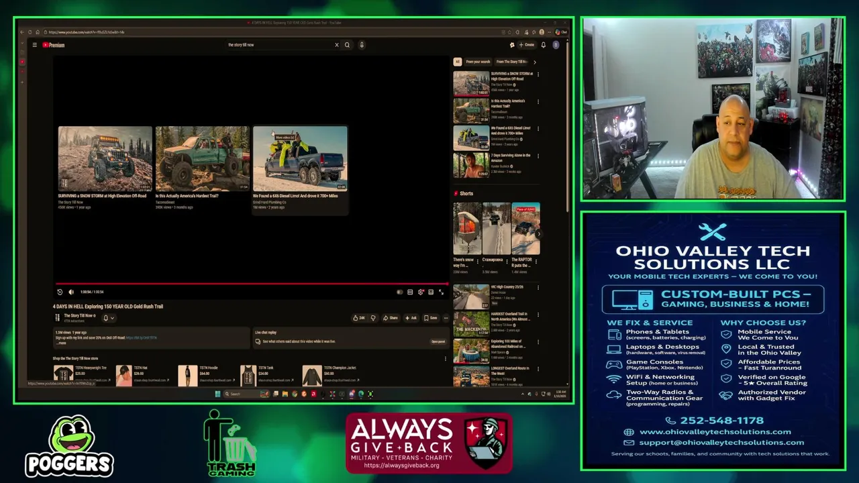Image resolution: width=859 pixels, height=483 pixels.
Task: Play sidebar 'VIC High Country 25/26' video
Action: click(x=495, y=297)
